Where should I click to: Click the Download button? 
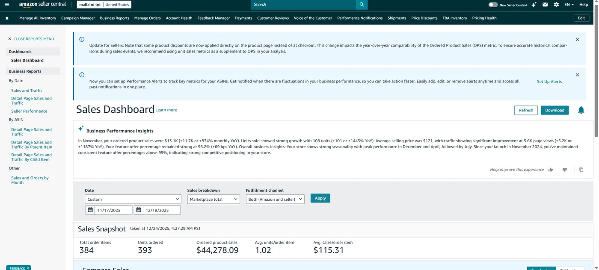coord(555,110)
